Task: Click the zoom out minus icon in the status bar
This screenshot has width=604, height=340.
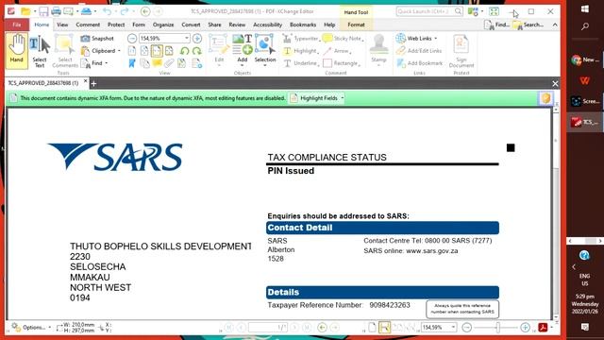Action: tap(467, 328)
